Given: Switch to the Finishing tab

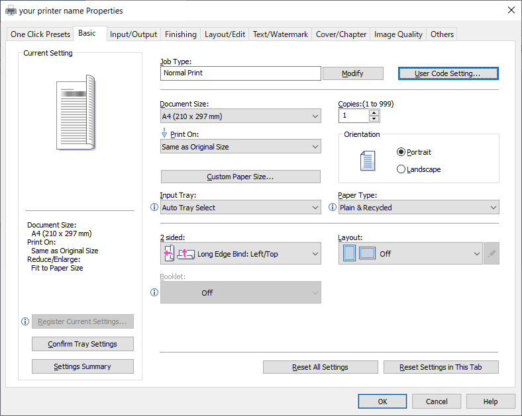Looking at the screenshot, I should pos(180,34).
